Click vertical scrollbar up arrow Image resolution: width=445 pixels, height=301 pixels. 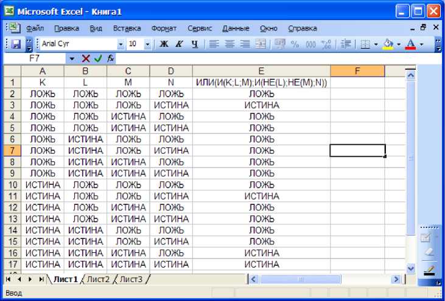click(411, 75)
